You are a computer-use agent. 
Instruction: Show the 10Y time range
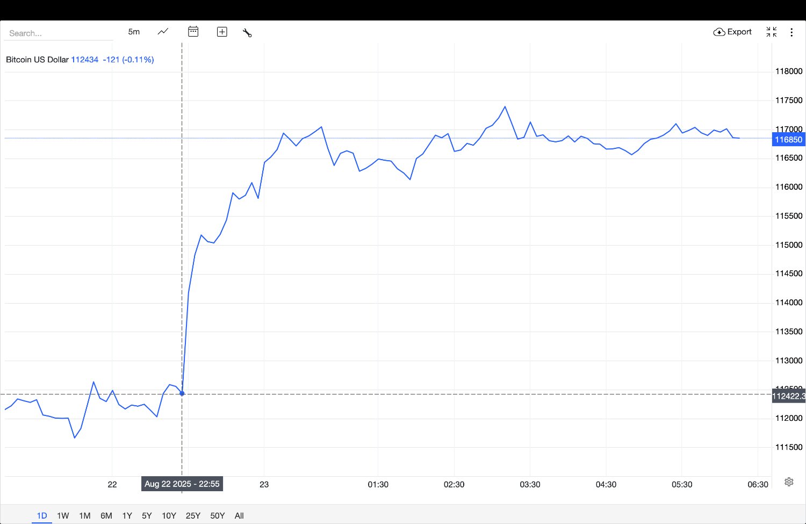[x=169, y=515]
